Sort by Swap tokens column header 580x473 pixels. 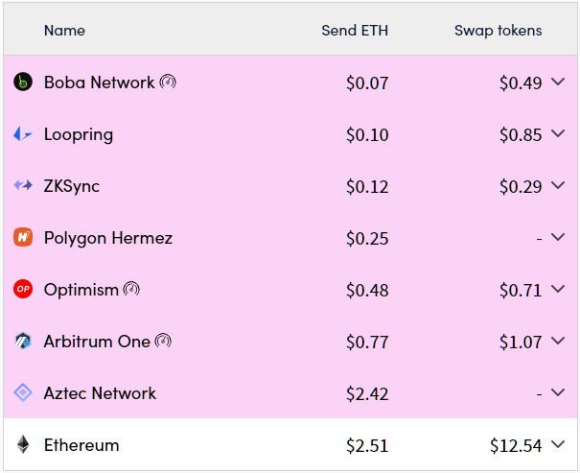498,31
